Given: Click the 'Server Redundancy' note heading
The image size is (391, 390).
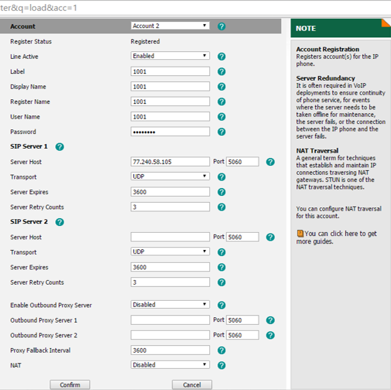Looking at the screenshot, I should (326, 78).
